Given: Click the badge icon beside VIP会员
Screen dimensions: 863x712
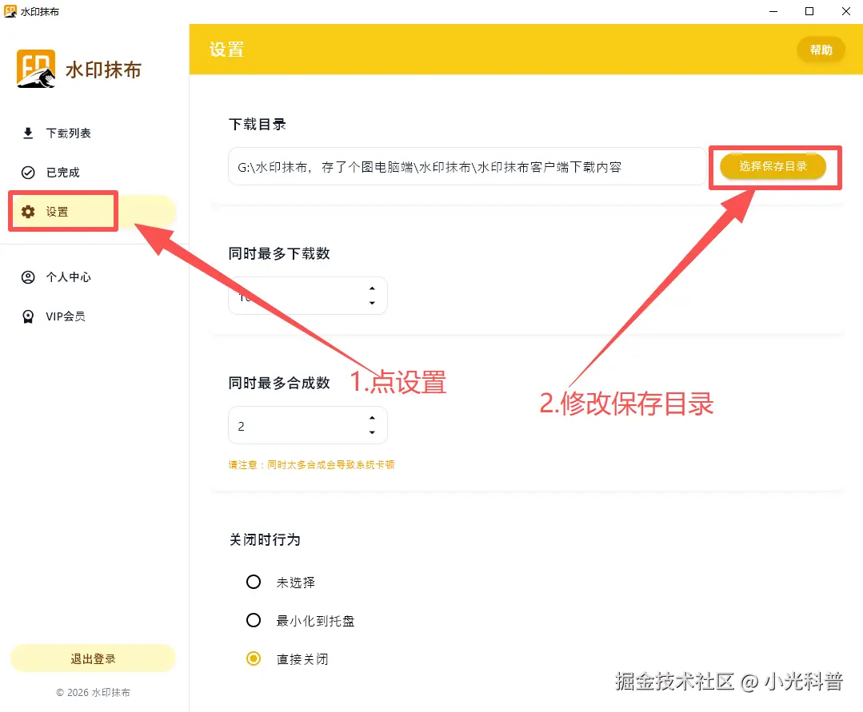Looking at the screenshot, I should tap(28, 316).
